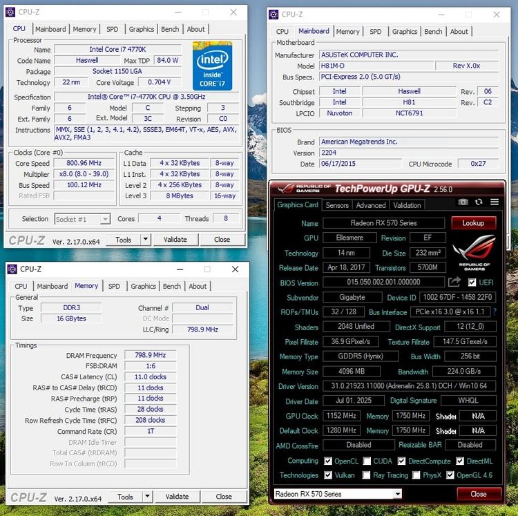Click the Intel Core i7 logo
The height and width of the screenshot is (516, 518).
coord(212,66)
